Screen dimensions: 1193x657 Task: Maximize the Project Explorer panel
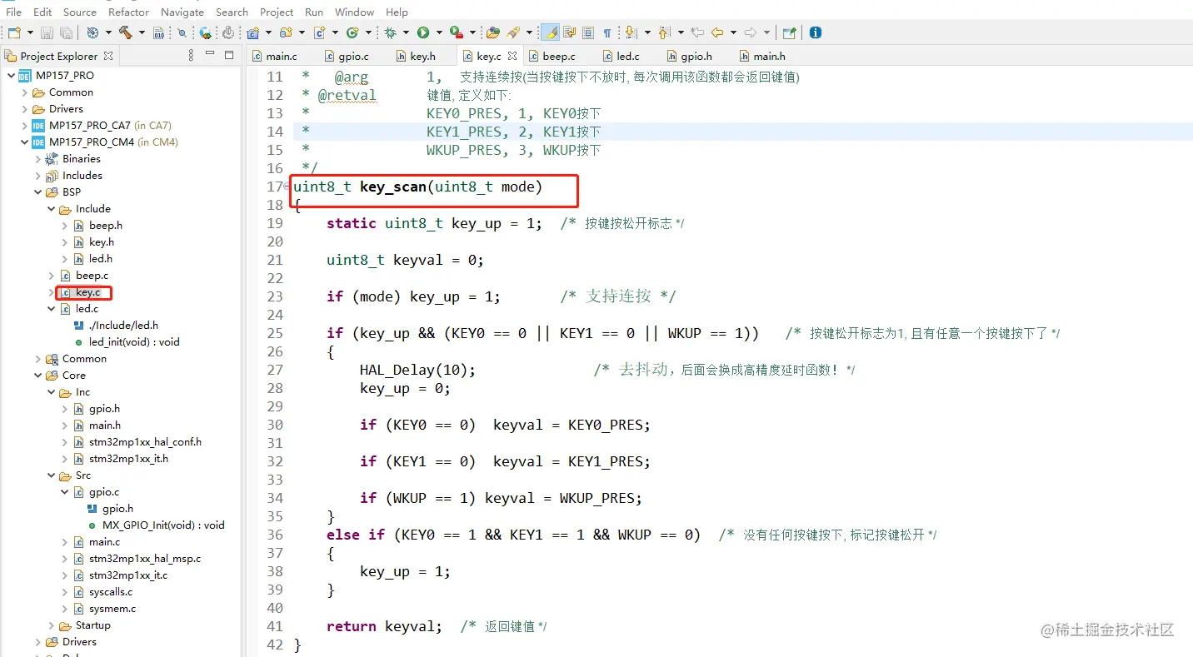tap(229, 55)
